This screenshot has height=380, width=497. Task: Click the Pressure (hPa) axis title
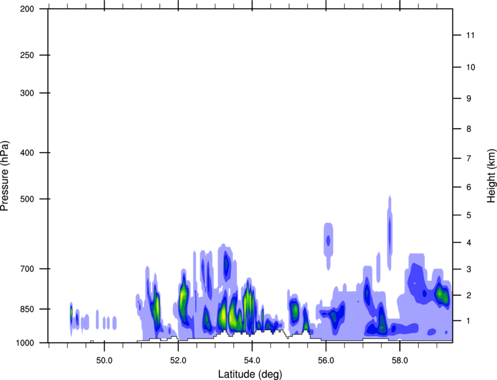5,176
